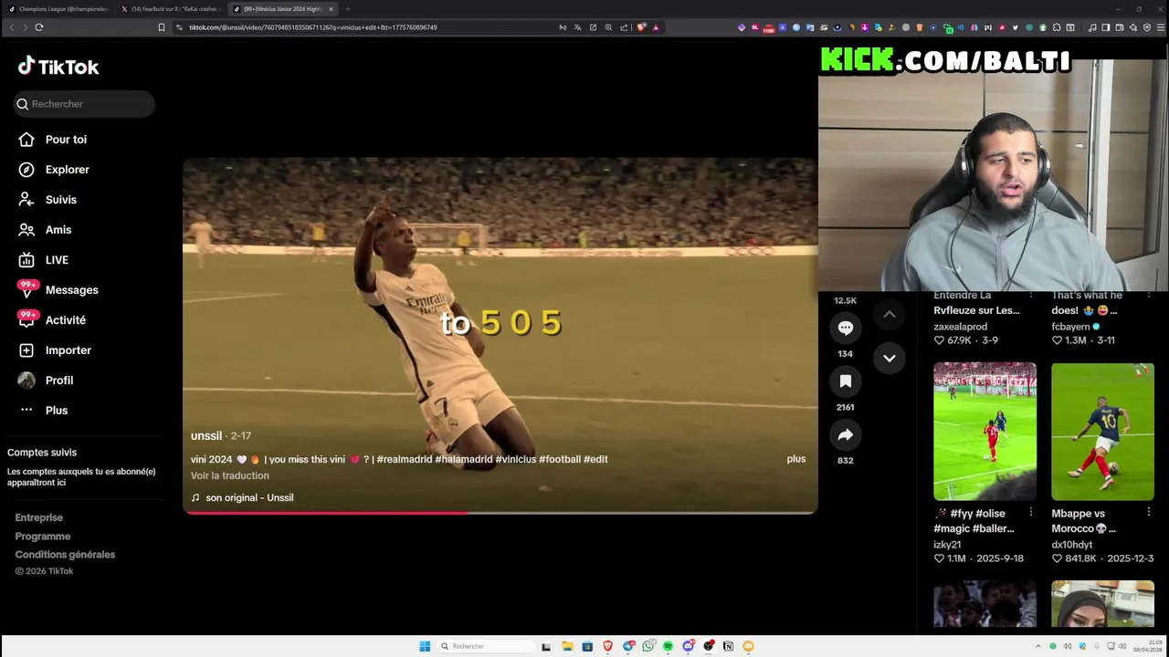Focus the Rechercher search field in TikTok
The width and height of the screenshot is (1169, 657).
[84, 104]
